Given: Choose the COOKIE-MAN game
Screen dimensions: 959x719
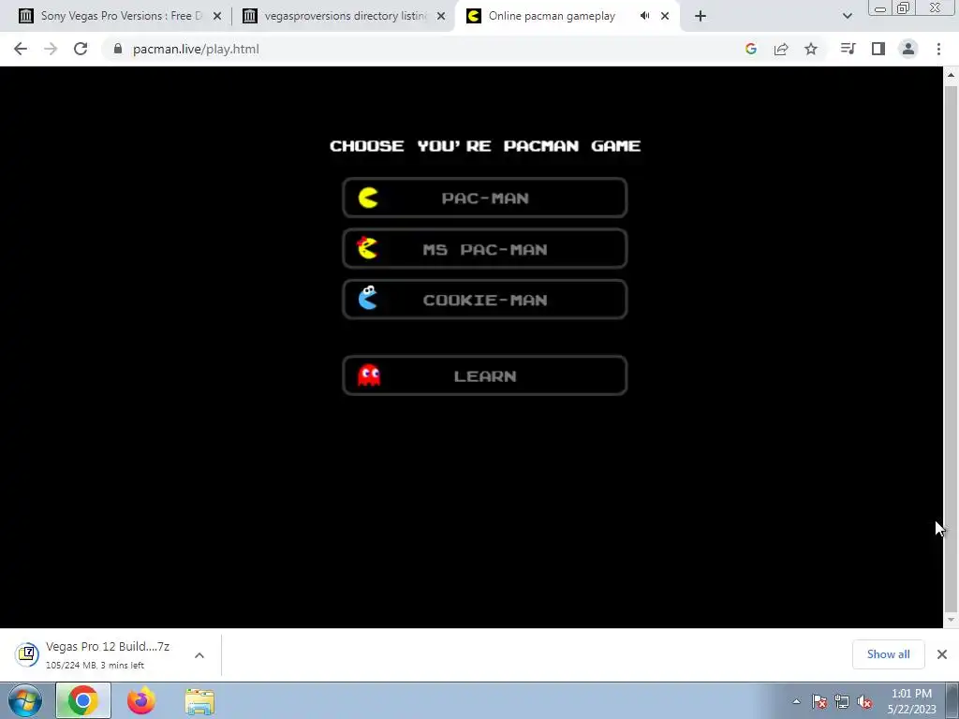Looking at the screenshot, I should 484,300.
